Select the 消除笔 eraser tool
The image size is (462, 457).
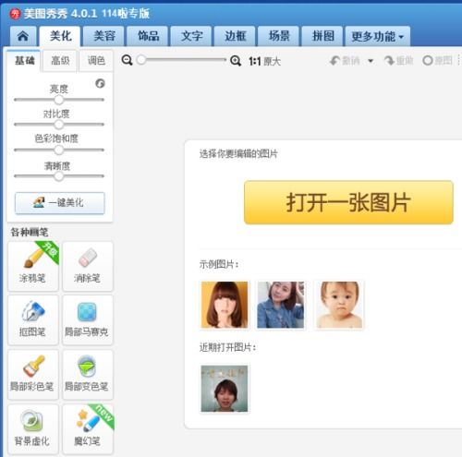tap(88, 266)
